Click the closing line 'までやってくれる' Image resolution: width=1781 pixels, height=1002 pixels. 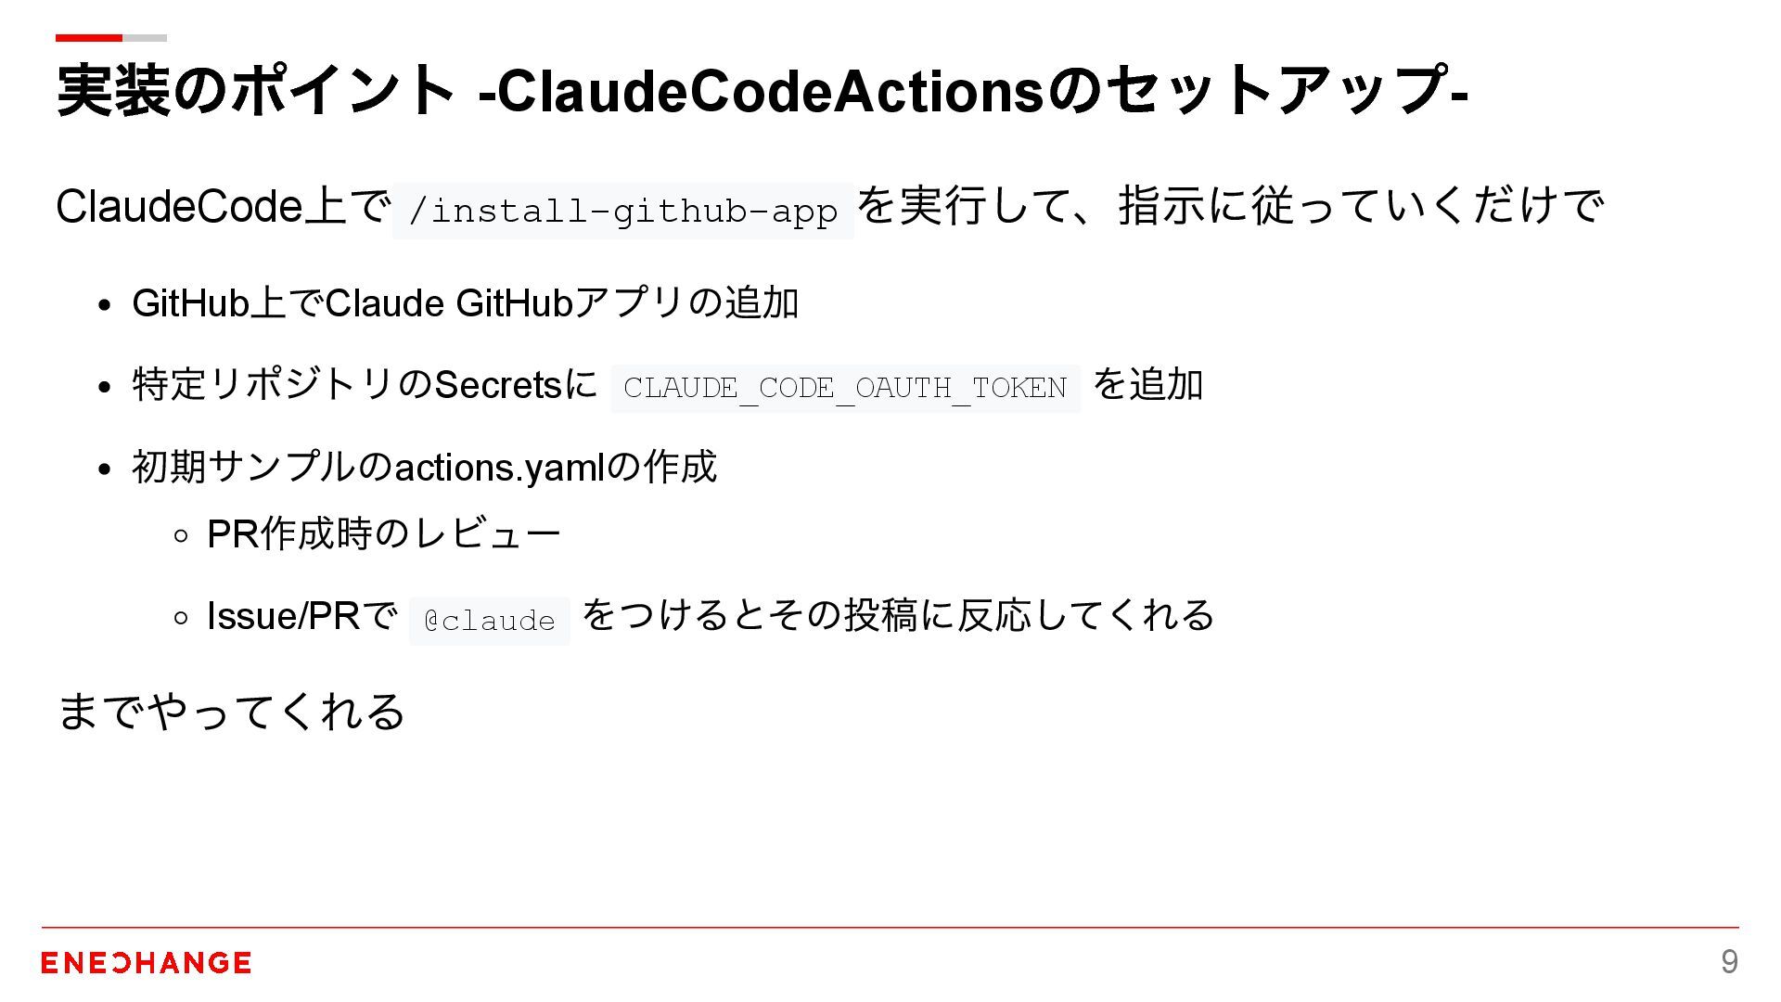[x=231, y=712]
